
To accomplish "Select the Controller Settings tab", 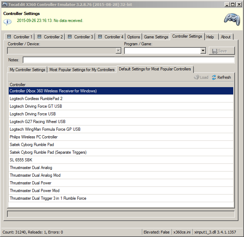I will click(187, 36).
